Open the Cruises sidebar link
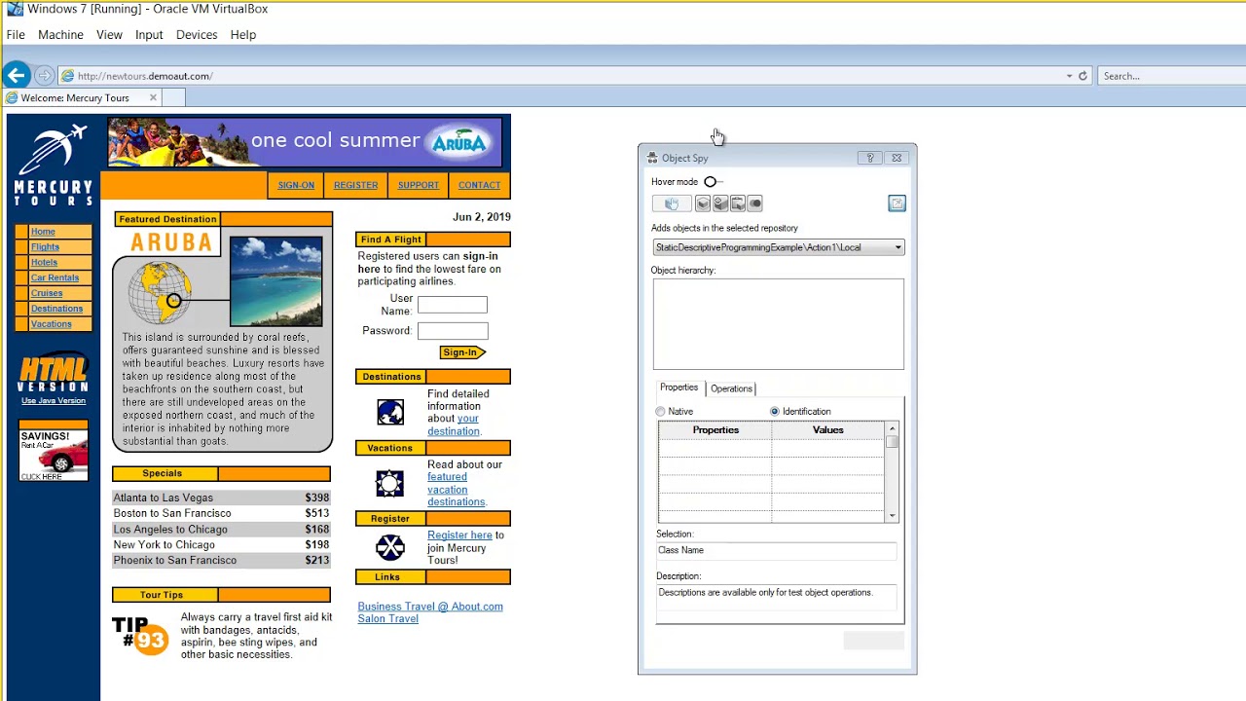Screen dimensions: 1246x701 (x=47, y=293)
